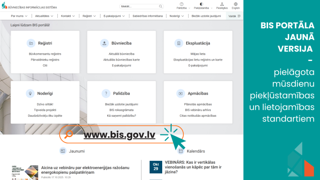Image resolution: width=320 pixels, height=180 pixels.
Task: Open the Kalendārs section heading
Action: click(196, 151)
